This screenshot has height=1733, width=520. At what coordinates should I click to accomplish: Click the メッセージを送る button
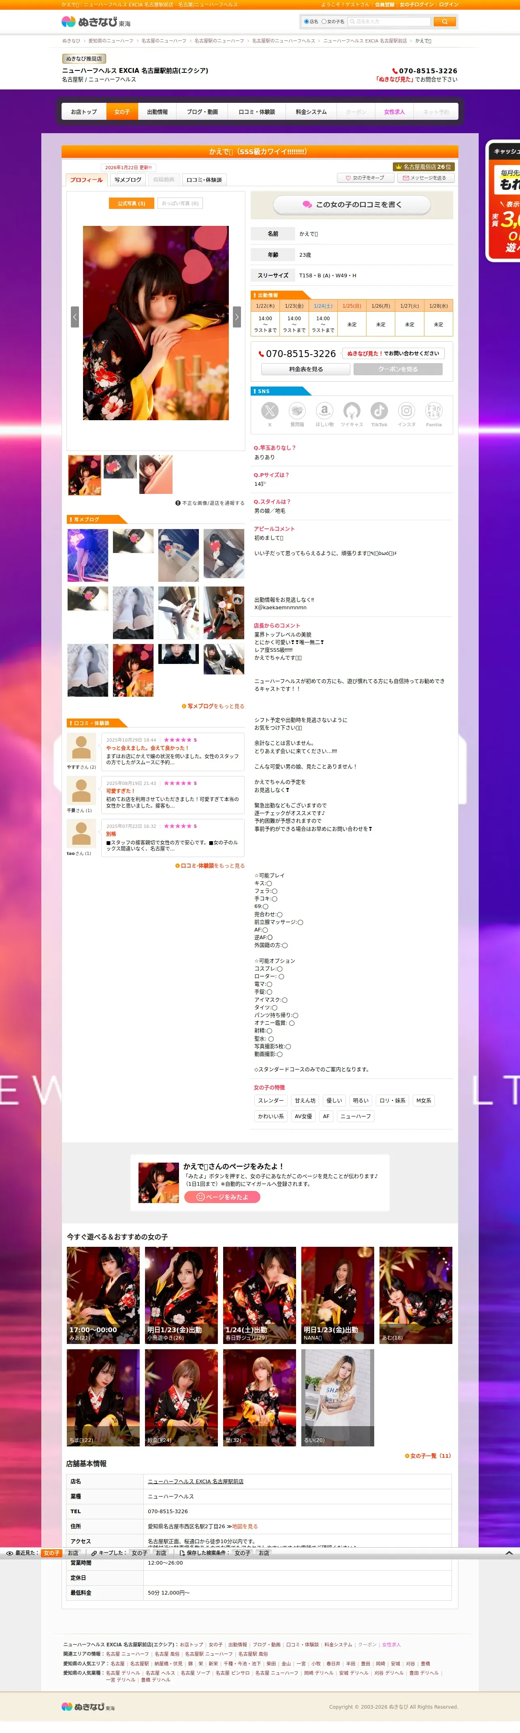426,178
